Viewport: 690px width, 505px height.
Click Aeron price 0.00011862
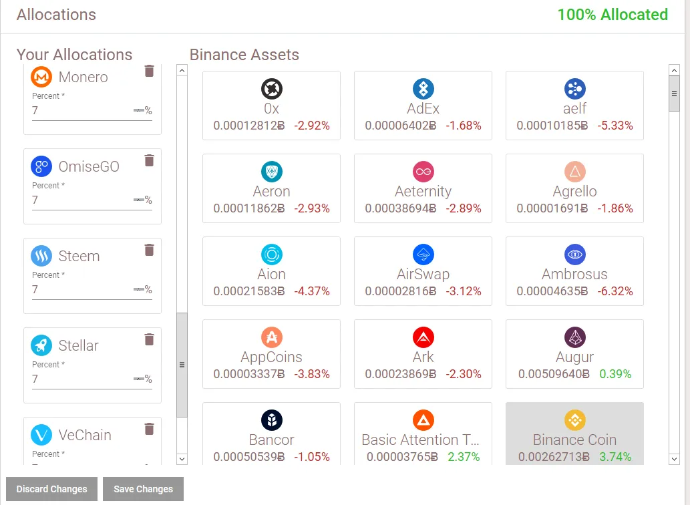pyautogui.click(x=249, y=208)
